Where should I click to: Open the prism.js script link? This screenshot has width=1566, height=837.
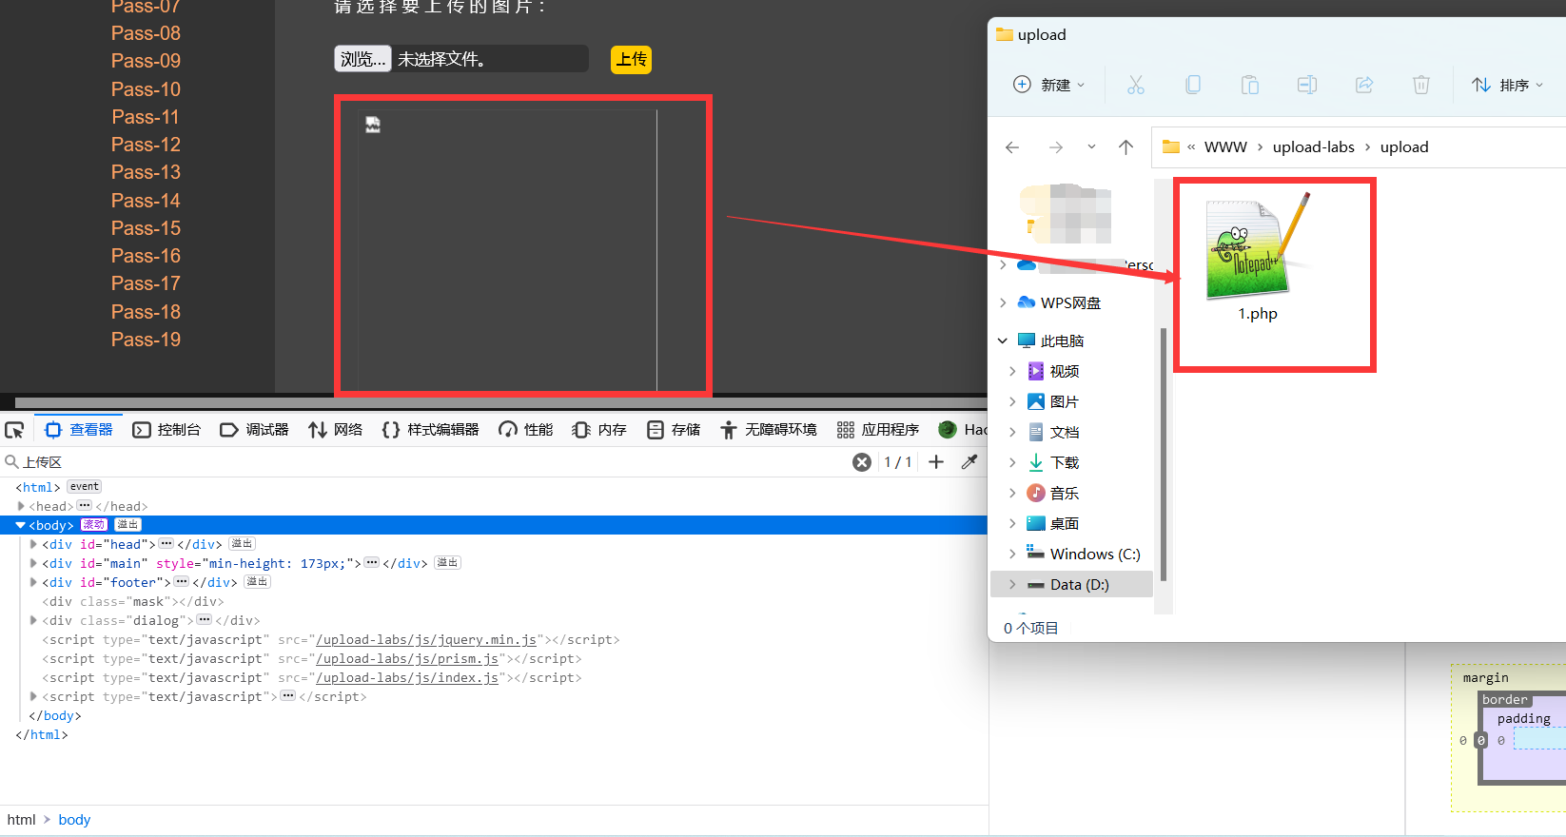(407, 658)
